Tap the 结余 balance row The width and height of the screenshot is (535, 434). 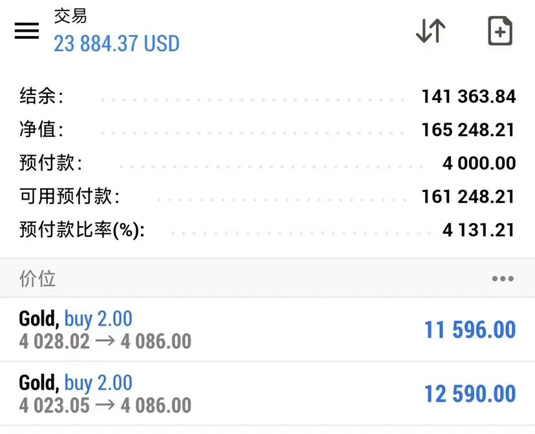pyautogui.click(x=267, y=96)
